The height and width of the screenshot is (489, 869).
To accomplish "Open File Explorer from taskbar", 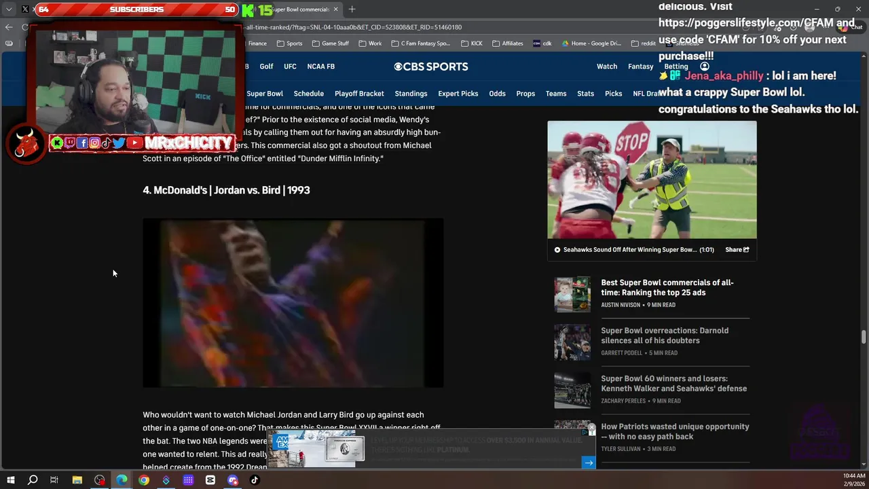I will [x=77, y=480].
